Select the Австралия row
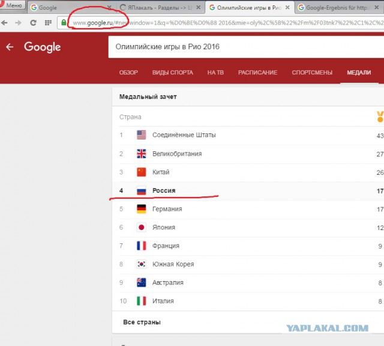Image resolution: width=384 pixels, height=346 pixels. pos(248,283)
